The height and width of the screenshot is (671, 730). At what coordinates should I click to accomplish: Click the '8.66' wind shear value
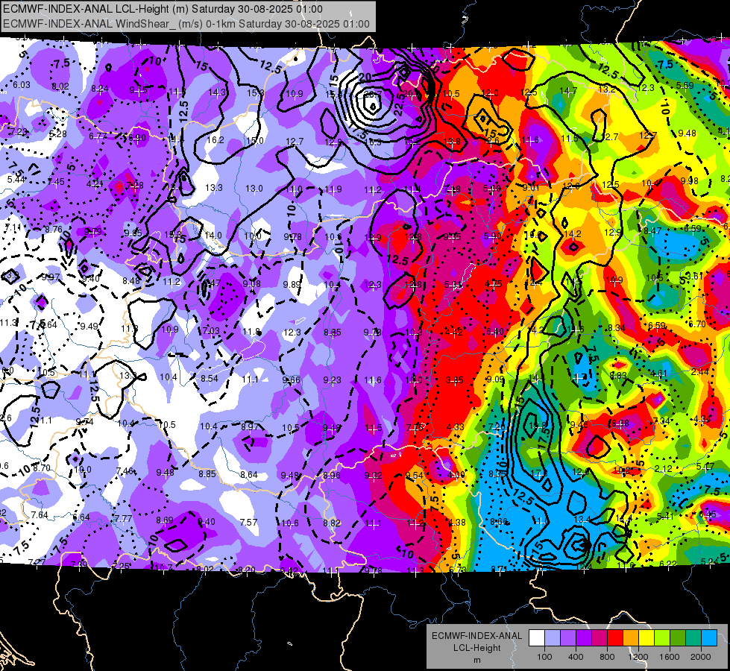[x=499, y=522]
